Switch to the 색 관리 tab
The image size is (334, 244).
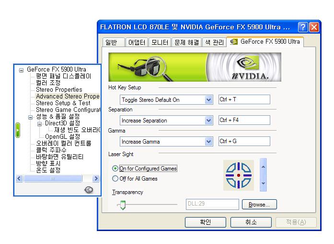214,42
